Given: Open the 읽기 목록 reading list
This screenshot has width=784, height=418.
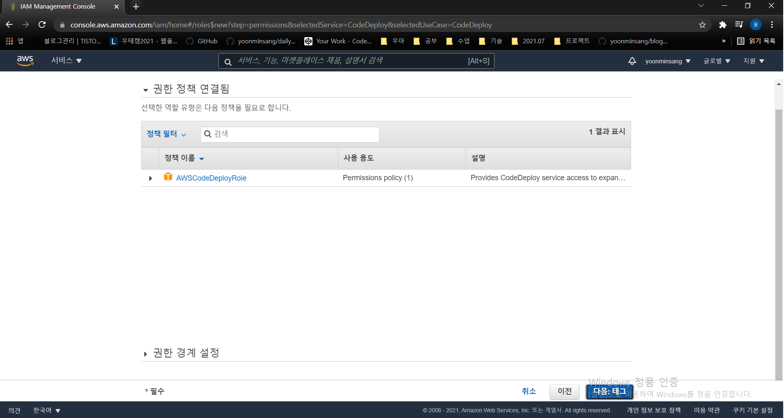Looking at the screenshot, I should click(756, 41).
